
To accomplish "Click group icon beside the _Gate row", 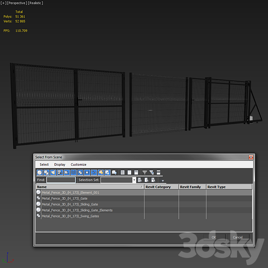I will pos(38,198).
